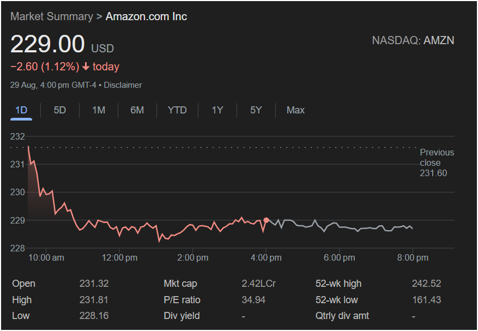Click the red down arrow icon
This screenshot has height=331, width=478.
pos(86,67)
